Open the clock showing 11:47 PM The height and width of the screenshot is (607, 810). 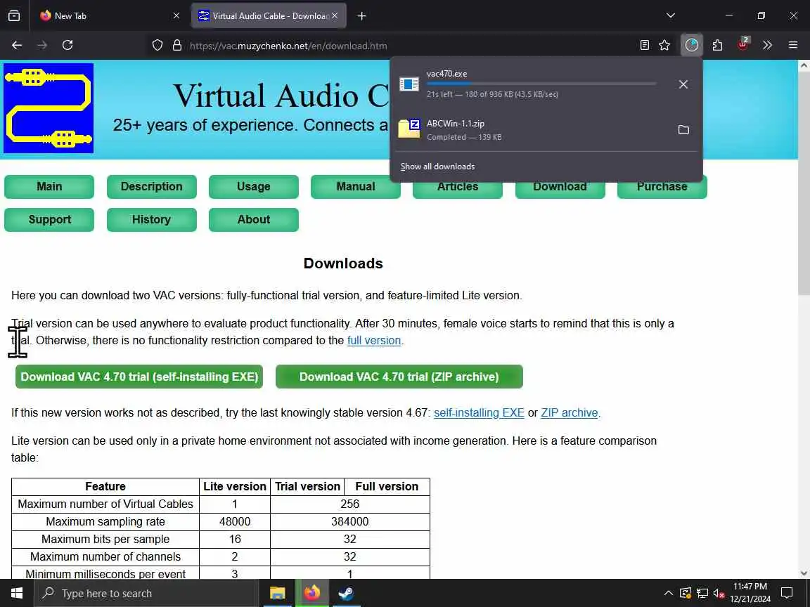[750, 593]
